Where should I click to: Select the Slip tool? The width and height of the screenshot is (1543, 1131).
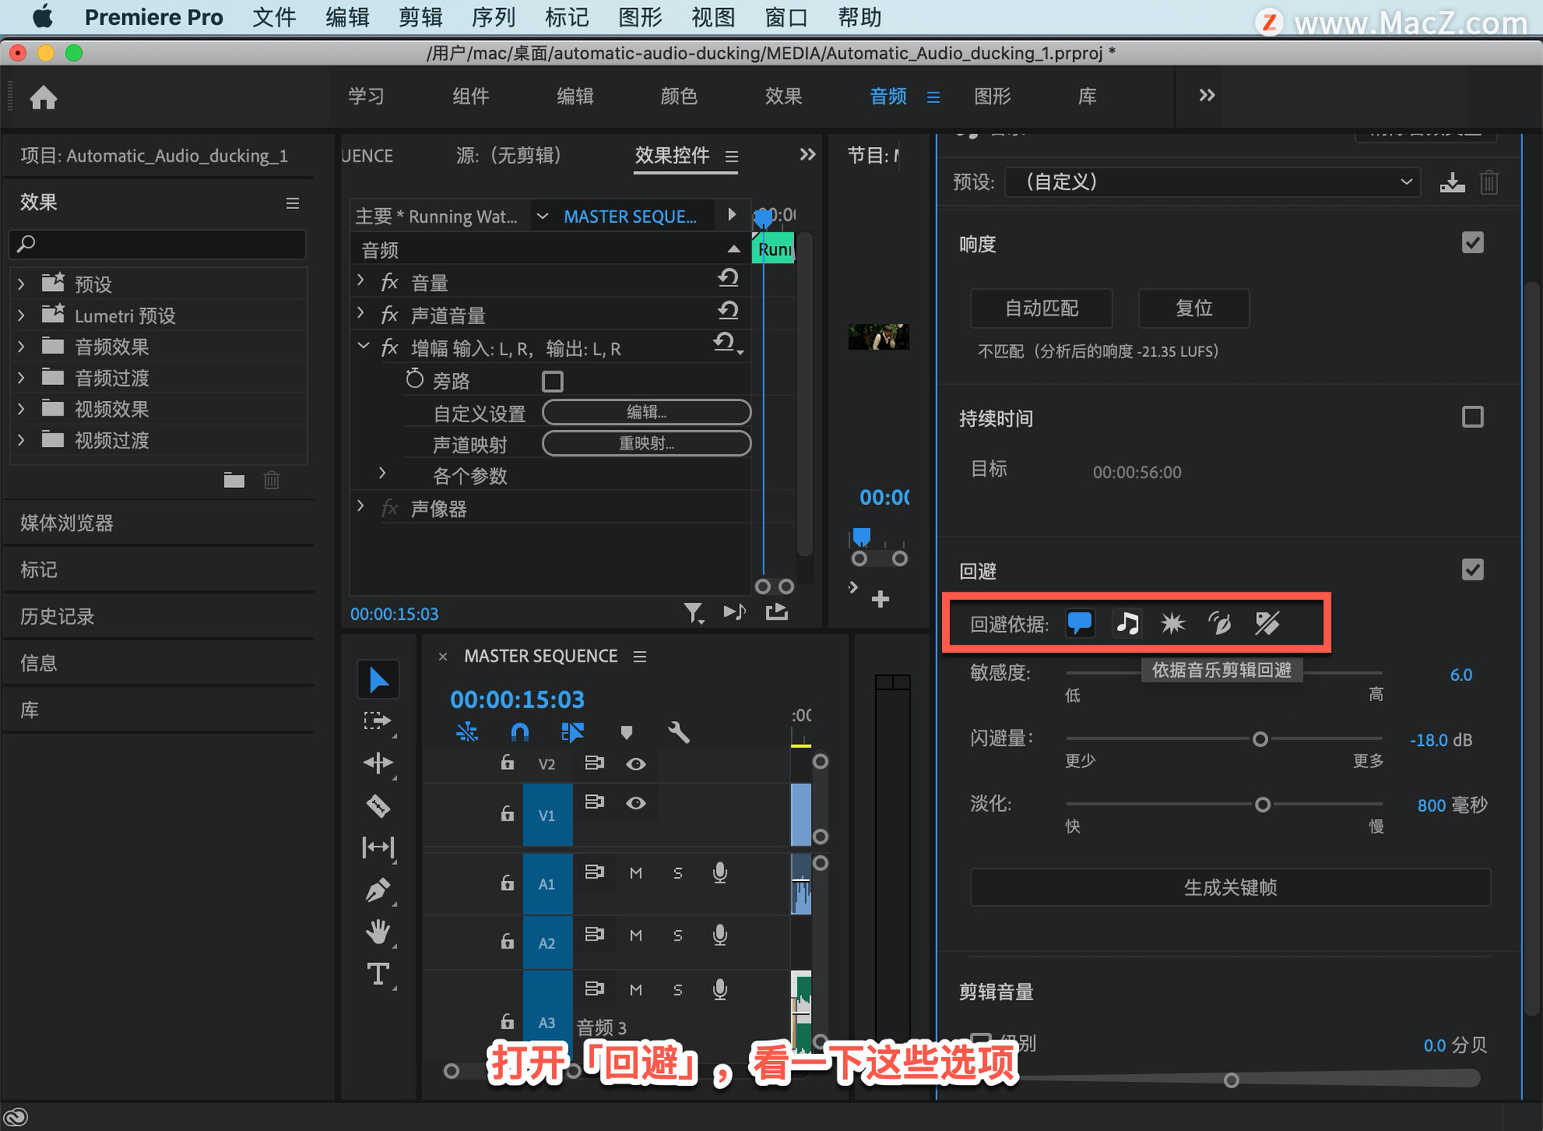[378, 847]
